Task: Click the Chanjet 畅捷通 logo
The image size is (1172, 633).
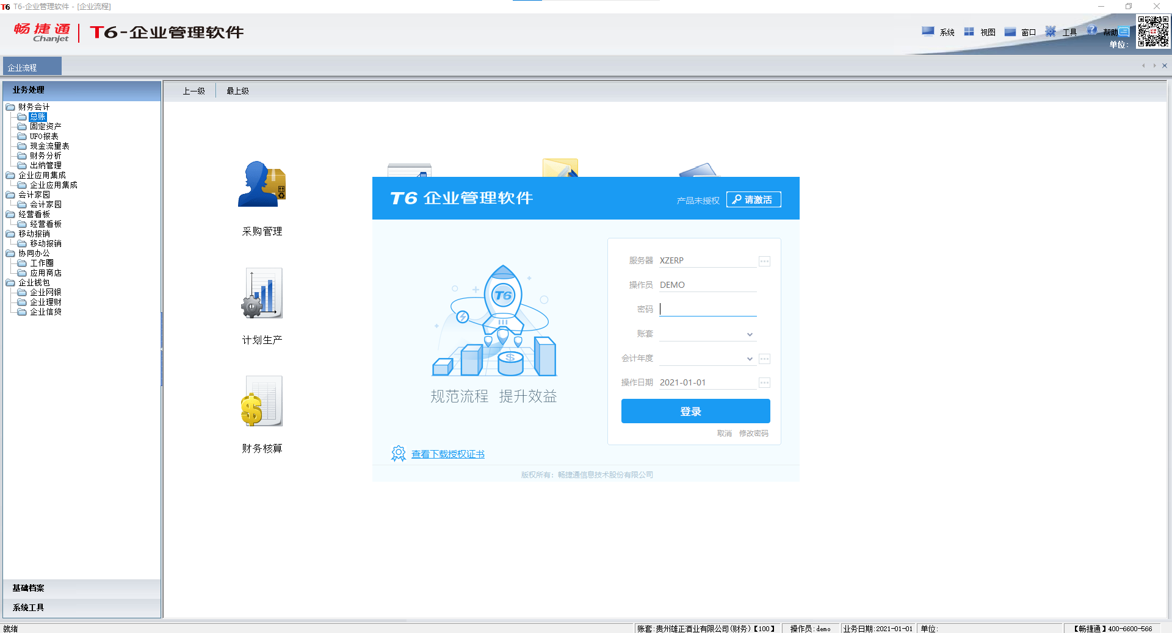Action: [42, 32]
